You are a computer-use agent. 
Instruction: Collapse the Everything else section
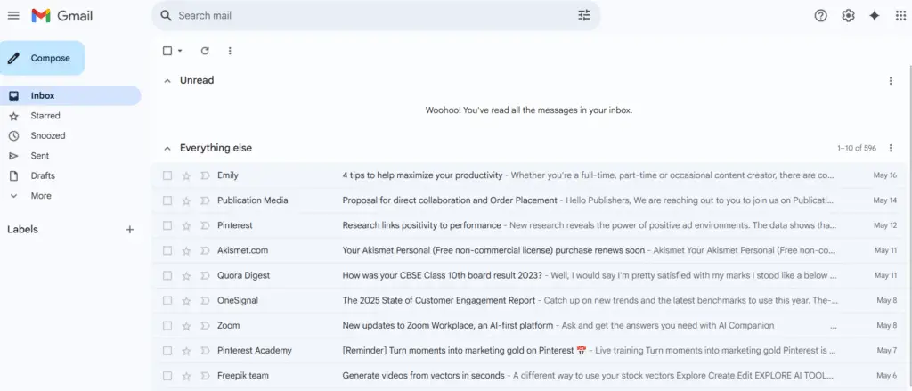point(167,149)
